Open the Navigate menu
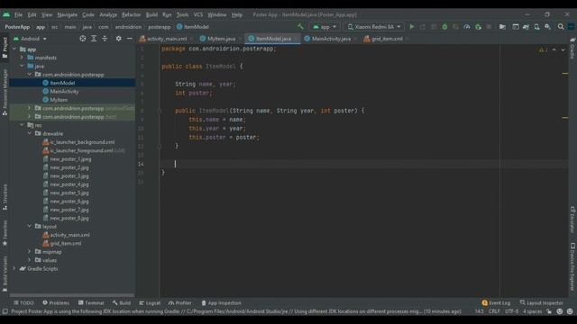Viewport: 577px width, 324px height. [x=68, y=14]
